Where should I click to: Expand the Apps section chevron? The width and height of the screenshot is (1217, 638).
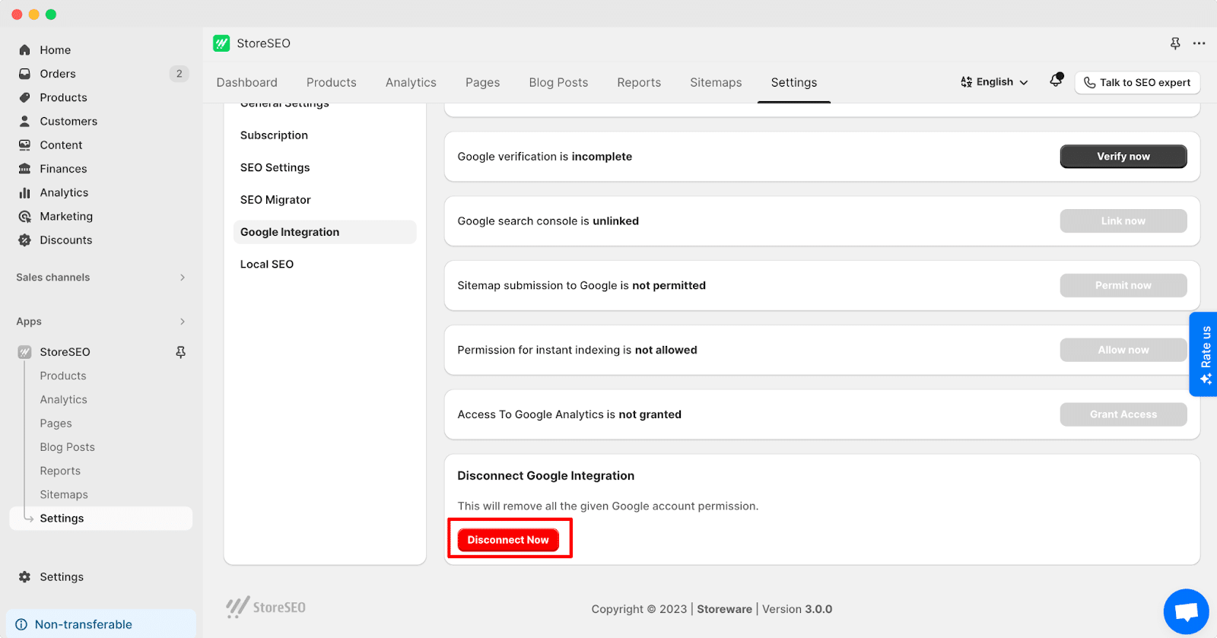coord(182,322)
